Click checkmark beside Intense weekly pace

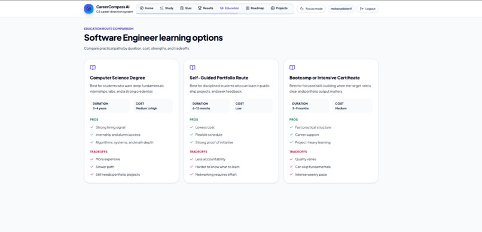[291, 175]
